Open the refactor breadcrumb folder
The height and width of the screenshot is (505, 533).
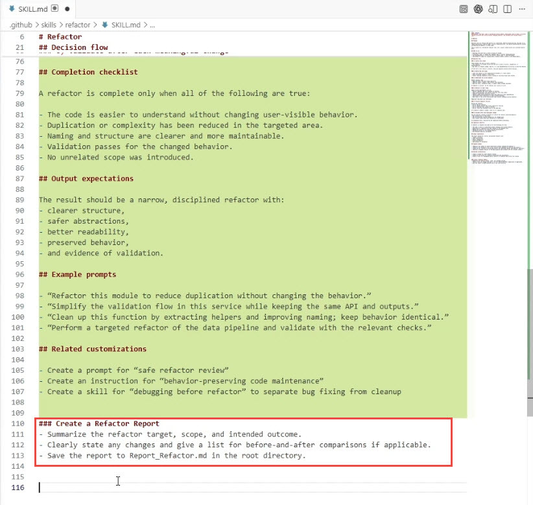pyautogui.click(x=78, y=25)
